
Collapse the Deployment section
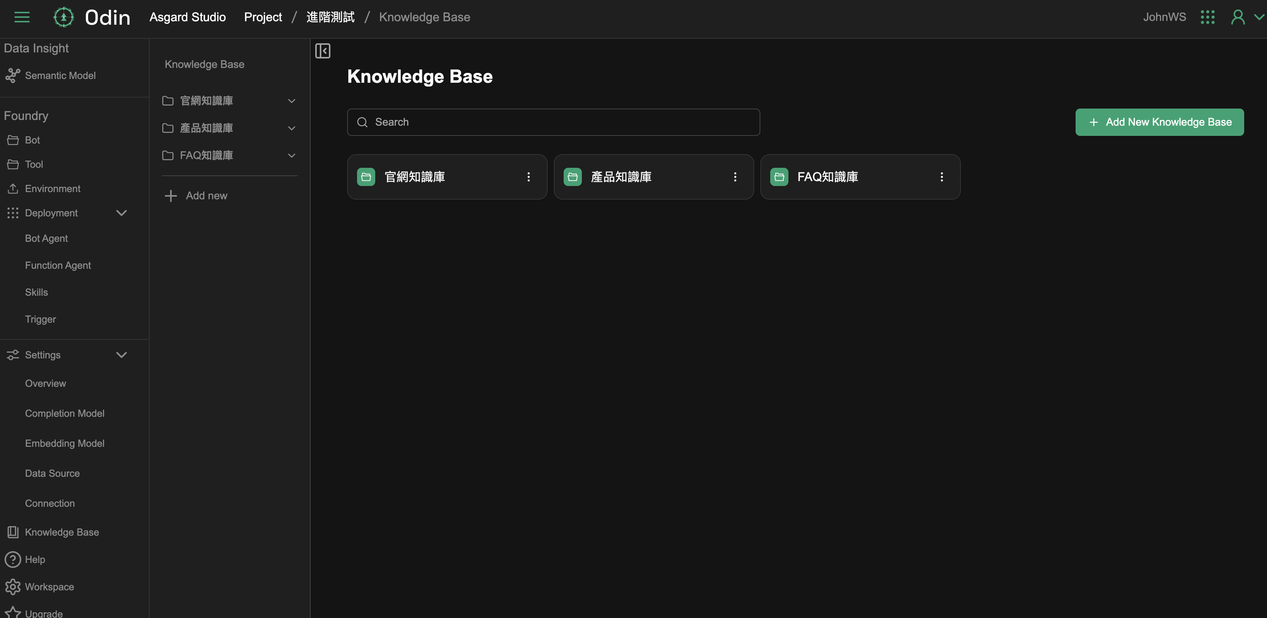tap(121, 213)
